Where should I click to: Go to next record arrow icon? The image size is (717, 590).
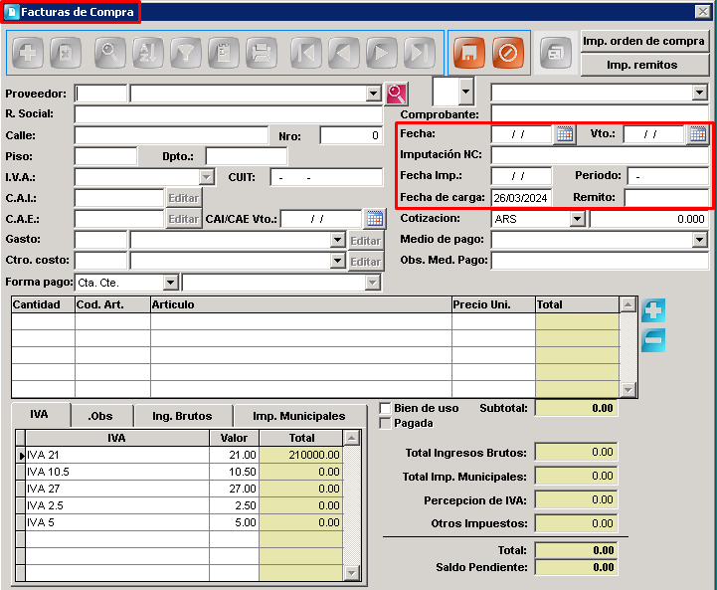point(381,53)
